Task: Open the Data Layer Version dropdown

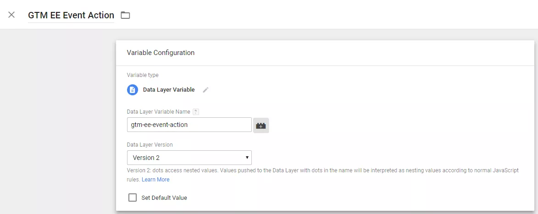Action: coord(189,158)
